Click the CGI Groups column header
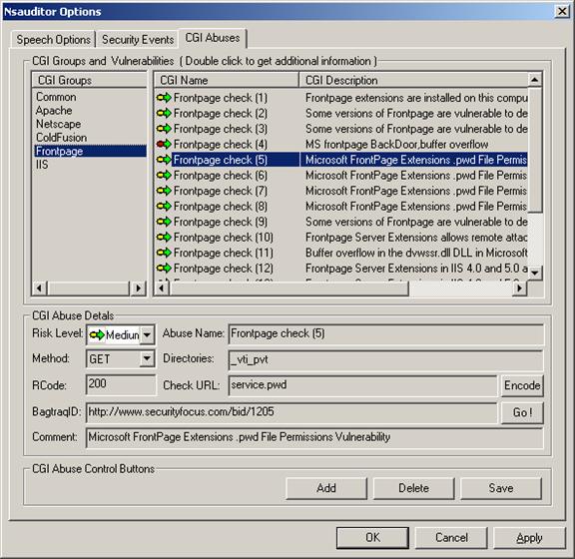The height and width of the screenshot is (559, 575). 90,80
